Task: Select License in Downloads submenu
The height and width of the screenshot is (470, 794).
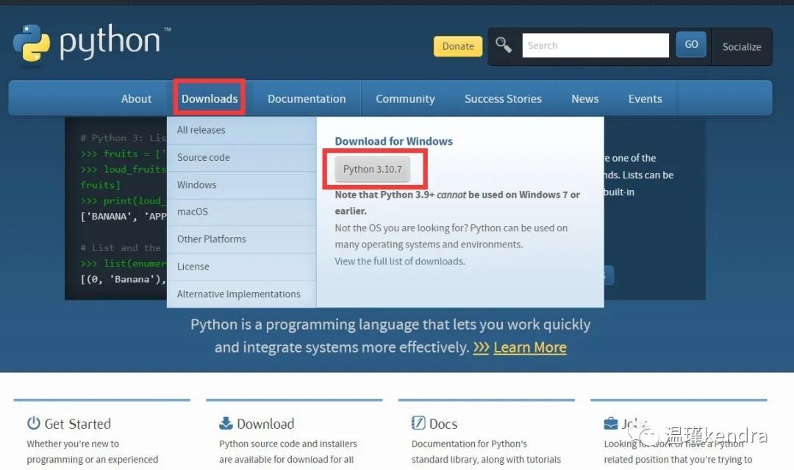Action: [x=242, y=267]
